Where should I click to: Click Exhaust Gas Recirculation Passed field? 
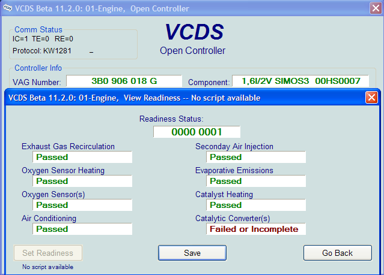82,157
